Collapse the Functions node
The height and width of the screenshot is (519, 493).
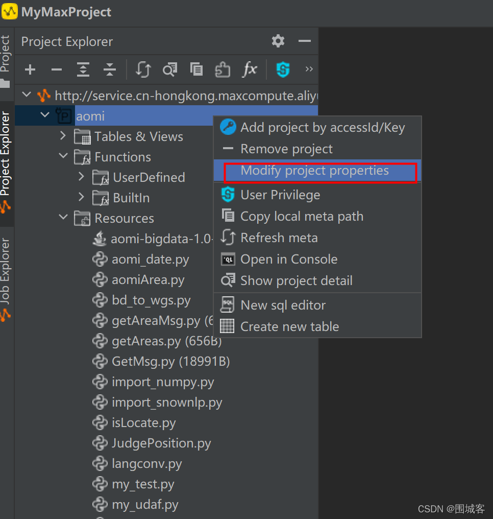point(63,155)
